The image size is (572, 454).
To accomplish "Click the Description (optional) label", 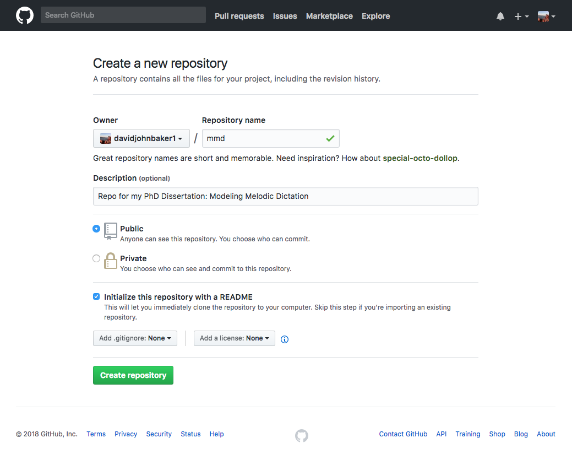I will coord(132,178).
